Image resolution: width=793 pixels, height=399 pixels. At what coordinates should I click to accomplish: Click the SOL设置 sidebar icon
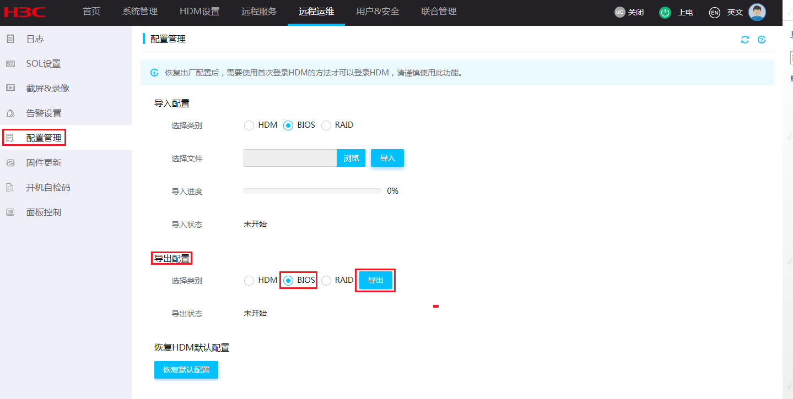click(x=10, y=63)
